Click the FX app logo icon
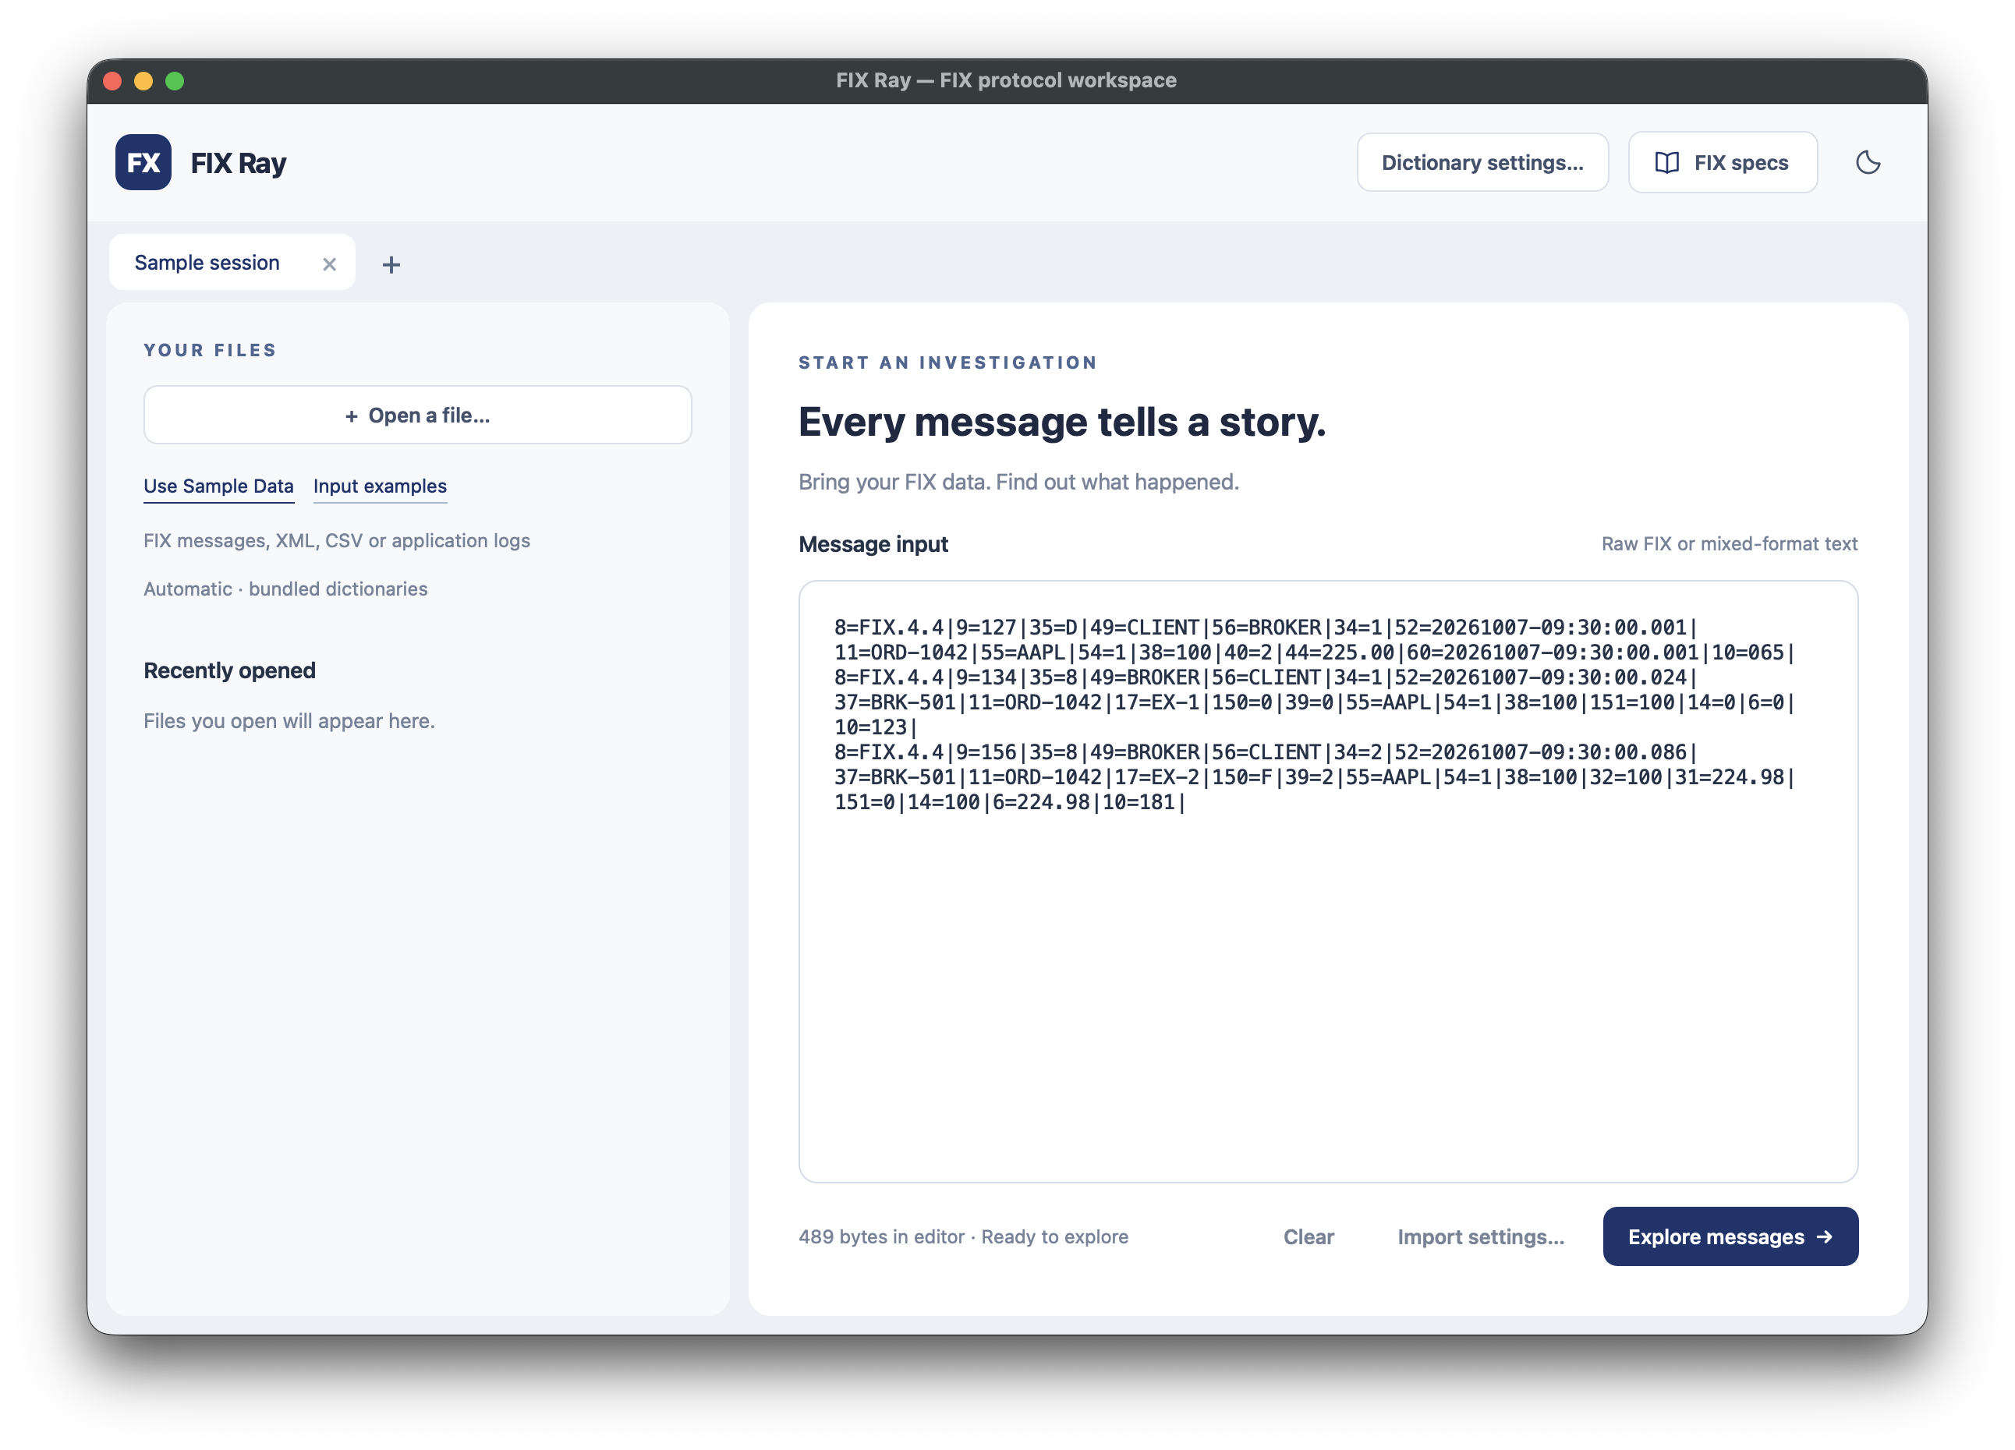This screenshot has height=1450, width=2015. pyautogui.click(x=143, y=162)
